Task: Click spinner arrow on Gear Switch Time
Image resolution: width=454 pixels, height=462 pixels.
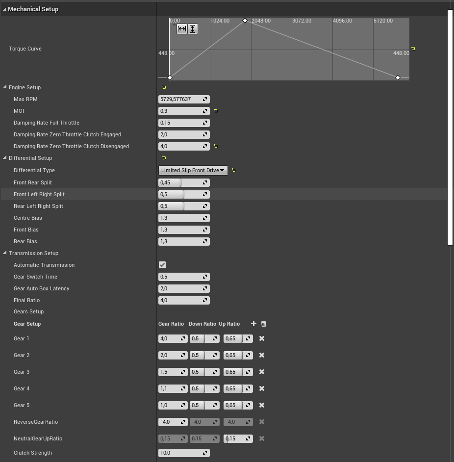Action: 205,277
